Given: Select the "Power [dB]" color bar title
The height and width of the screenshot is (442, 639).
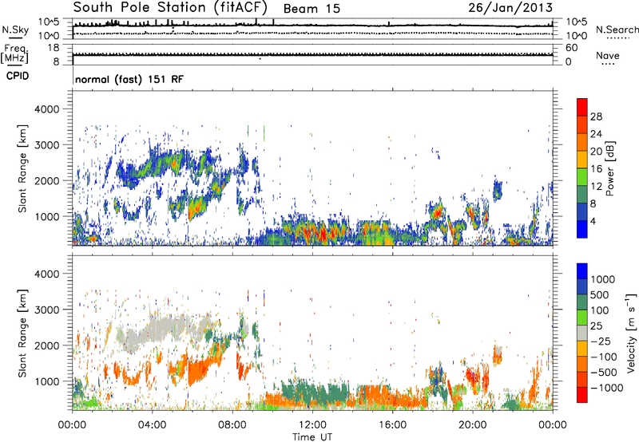Looking at the screenshot, I should click(x=609, y=168).
